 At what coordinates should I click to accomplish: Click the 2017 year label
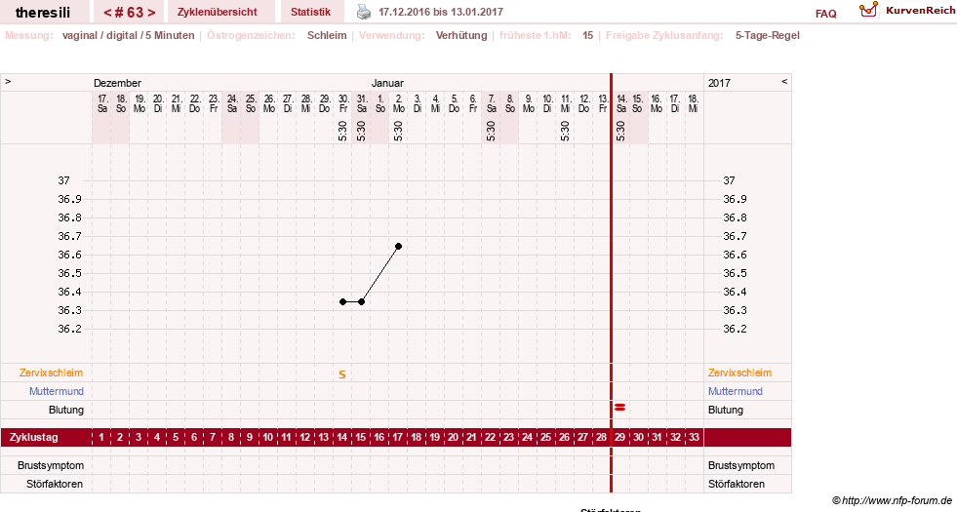pyautogui.click(x=719, y=83)
